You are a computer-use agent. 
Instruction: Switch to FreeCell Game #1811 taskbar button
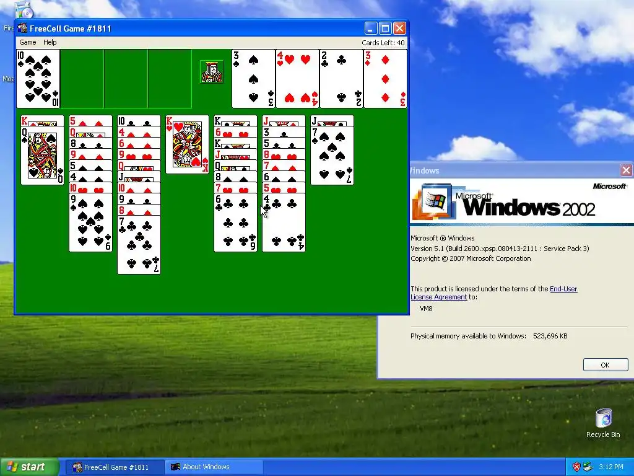[115, 467]
